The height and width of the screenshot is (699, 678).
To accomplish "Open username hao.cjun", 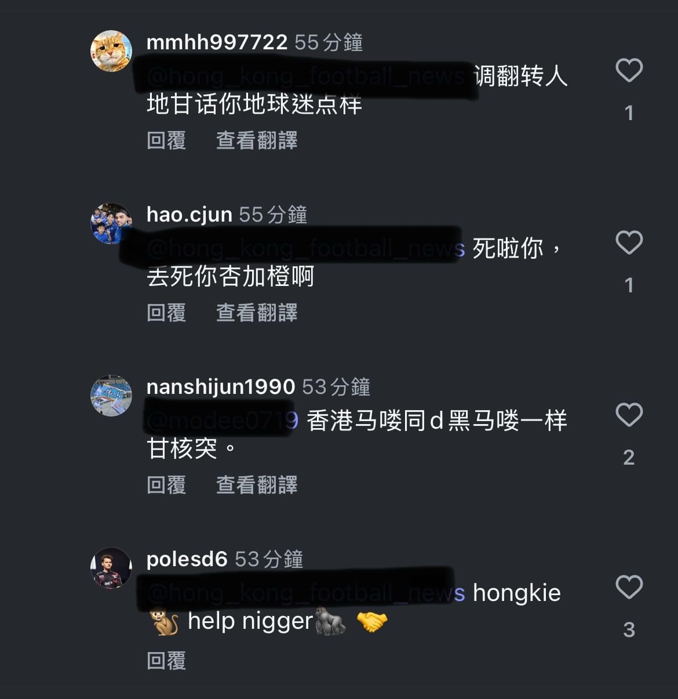I will pyautogui.click(x=189, y=215).
